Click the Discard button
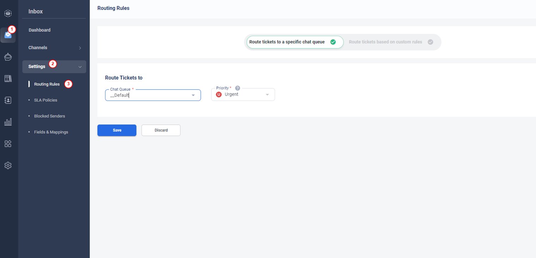The height and width of the screenshot is (258, 536). pos(161,130)
